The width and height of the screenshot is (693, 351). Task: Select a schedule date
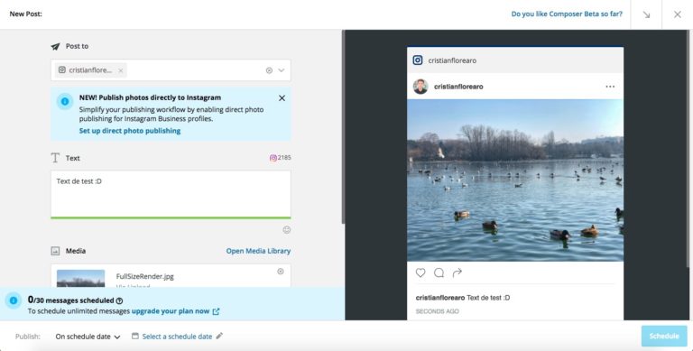coord(177,337)
